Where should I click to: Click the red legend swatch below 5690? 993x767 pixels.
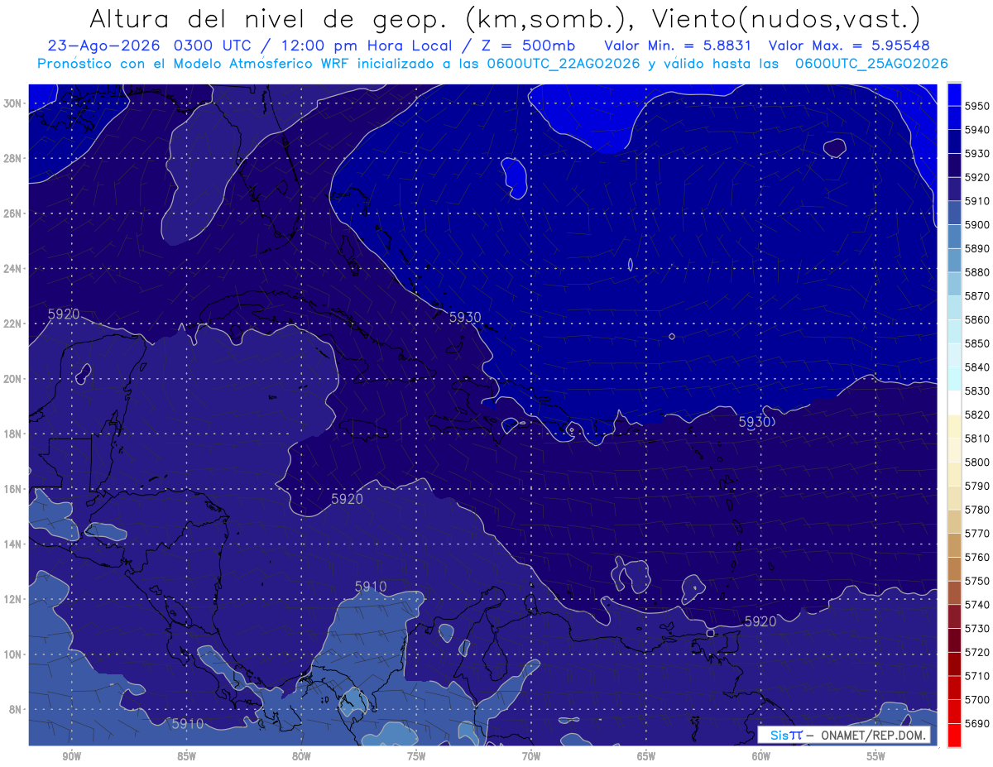tap(954, 735)
